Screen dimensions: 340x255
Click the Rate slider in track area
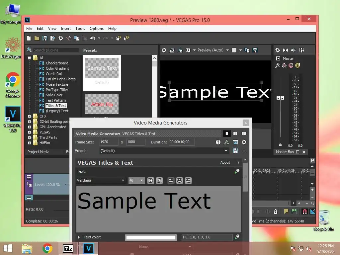point(62,210)
